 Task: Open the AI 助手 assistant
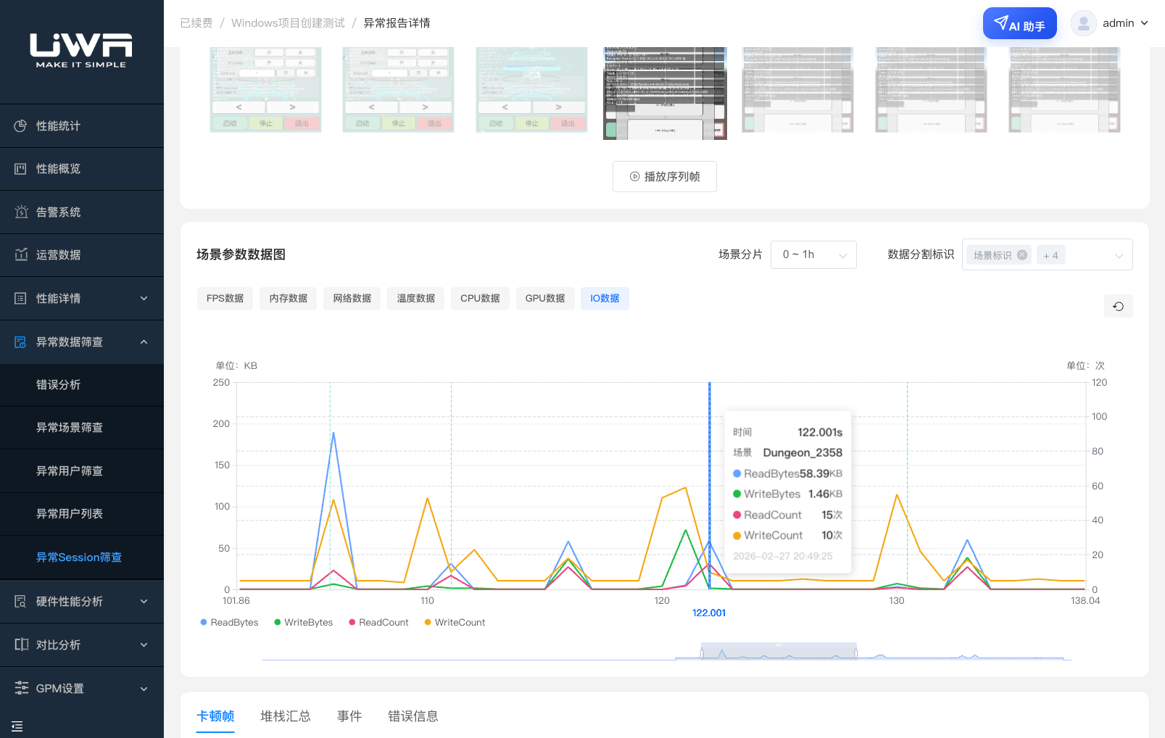click(x=1019, y=24)
